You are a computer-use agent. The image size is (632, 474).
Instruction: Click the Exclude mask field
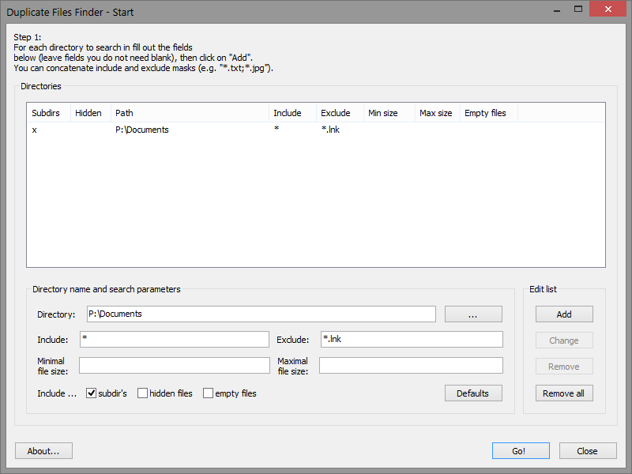point(411,340)
